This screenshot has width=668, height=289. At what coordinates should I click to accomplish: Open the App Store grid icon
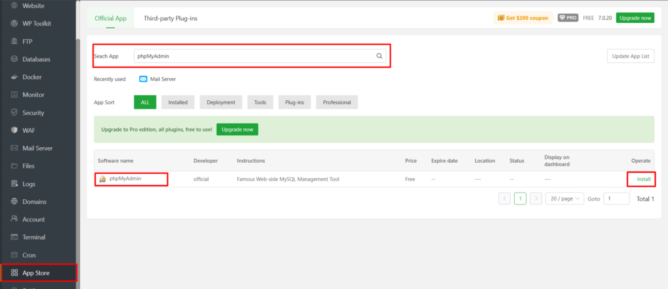click(x=14, y=273)
